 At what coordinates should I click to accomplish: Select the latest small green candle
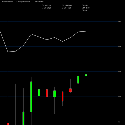(86, 75)
